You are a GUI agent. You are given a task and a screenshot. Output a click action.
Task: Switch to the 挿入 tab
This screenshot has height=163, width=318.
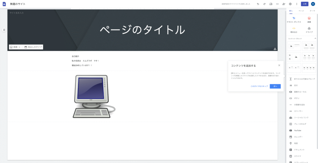(x=291, y=11)
